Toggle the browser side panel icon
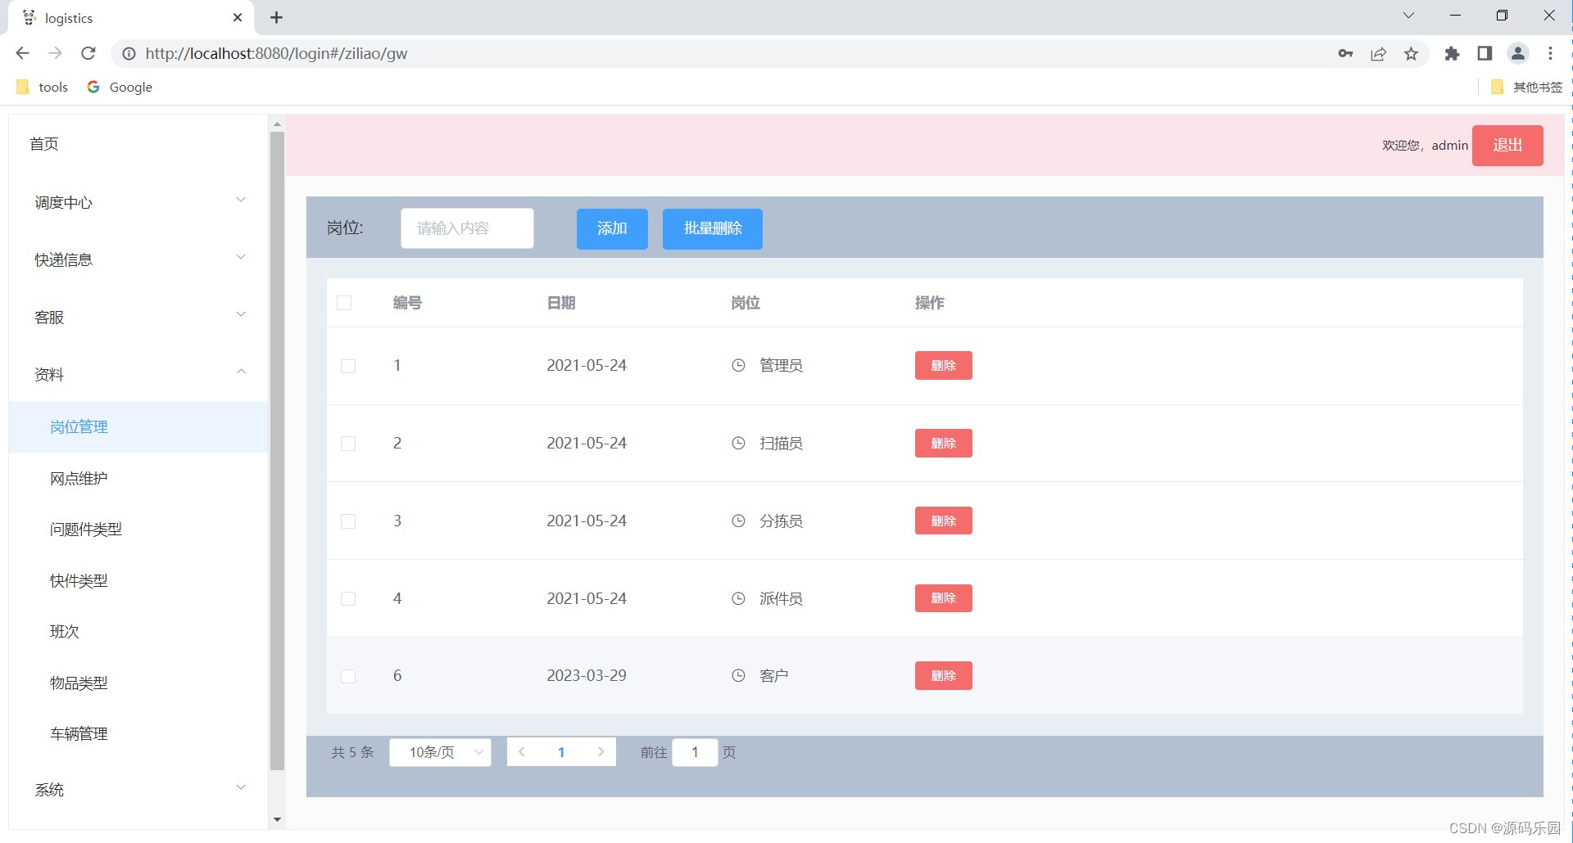Viewport: 1573px width, 843px height. click(1485, 53)
